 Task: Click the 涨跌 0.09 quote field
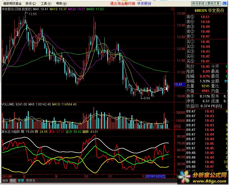pos(198,72)
